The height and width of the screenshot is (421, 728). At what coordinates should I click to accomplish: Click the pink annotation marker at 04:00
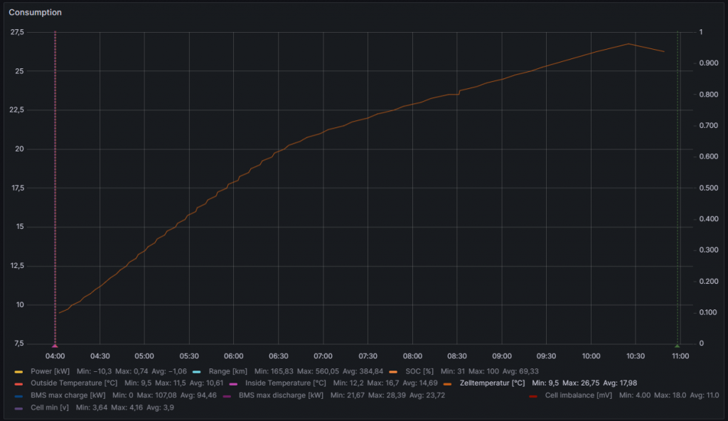point(55,346)
